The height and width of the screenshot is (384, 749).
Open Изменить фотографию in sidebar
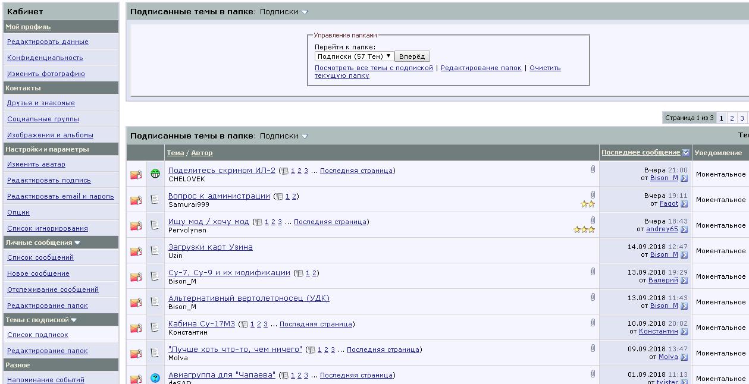coord(46,74)
